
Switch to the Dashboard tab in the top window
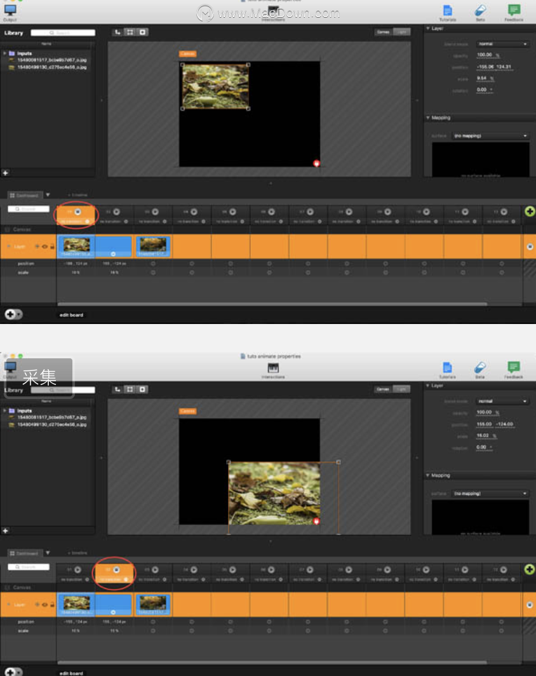coord(25,195)
